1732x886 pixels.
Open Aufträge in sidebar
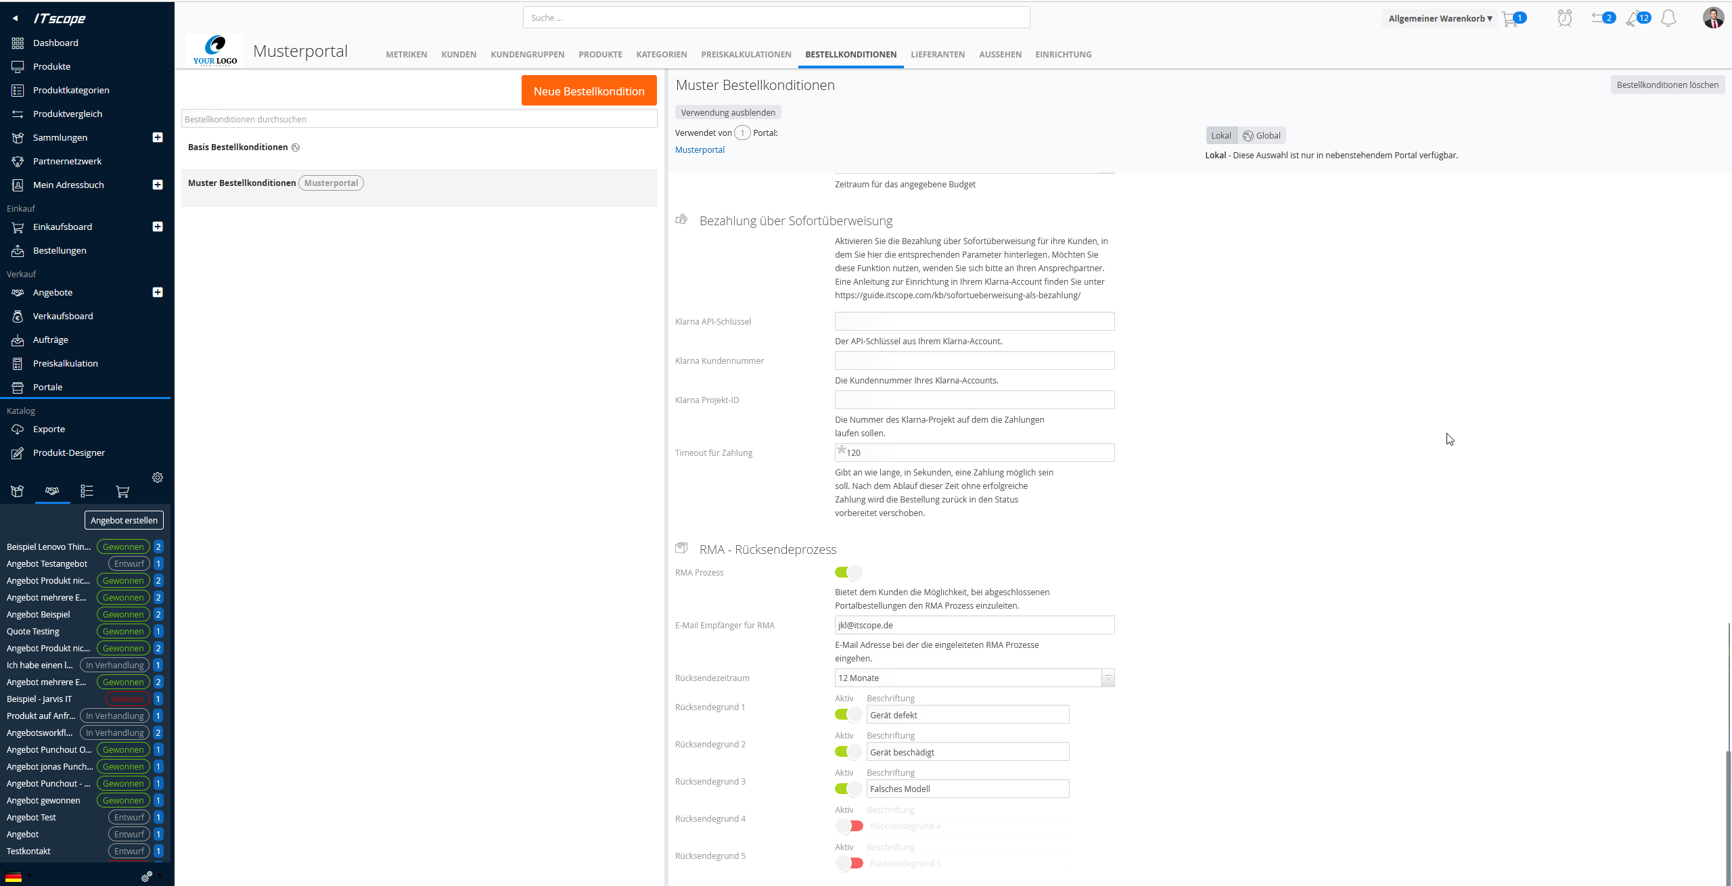click(x=50, y=340)
